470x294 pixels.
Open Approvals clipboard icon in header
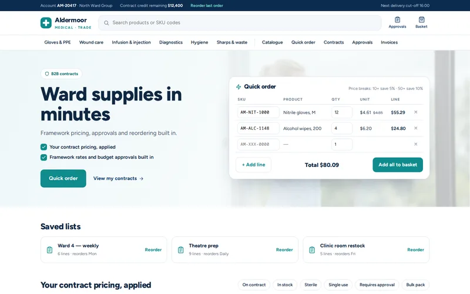point(398,20)
